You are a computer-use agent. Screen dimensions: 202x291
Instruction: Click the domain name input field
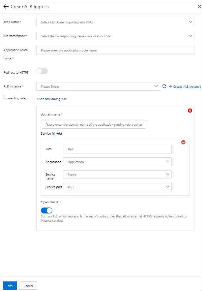(94, 125)
